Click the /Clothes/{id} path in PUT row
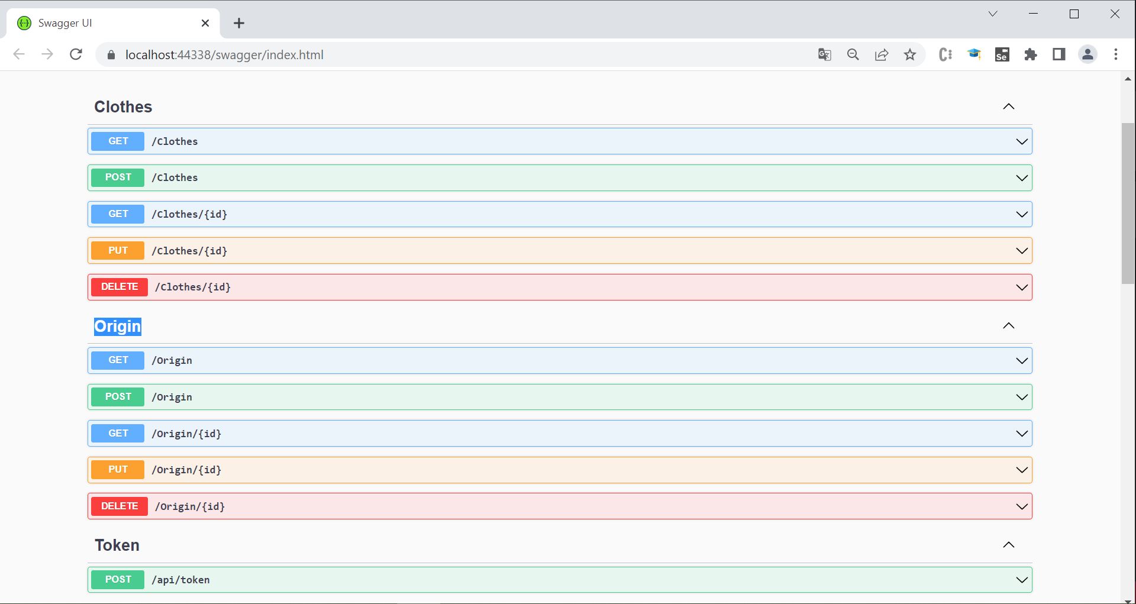Viewport: 1136px width, 604px height. (189, 251)
